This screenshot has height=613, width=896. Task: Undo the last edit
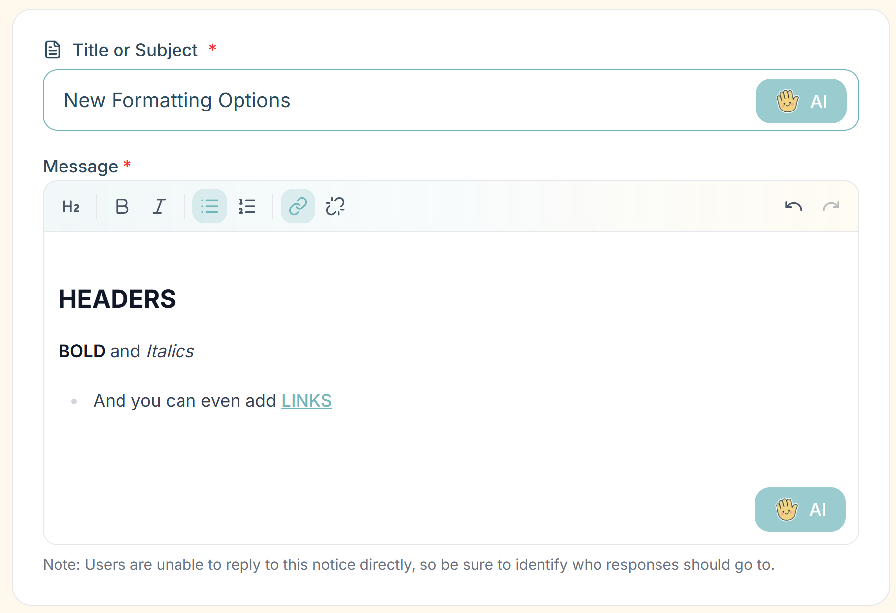pos(793,206)
